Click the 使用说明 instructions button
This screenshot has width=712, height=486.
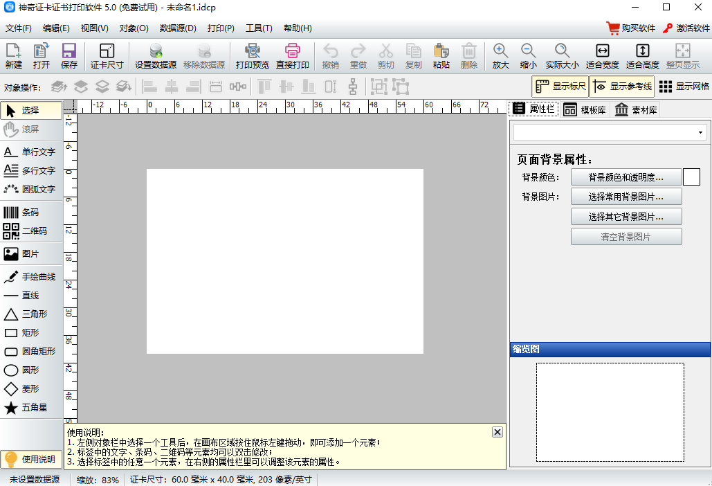pyautogui.click(x=31, y=459)
